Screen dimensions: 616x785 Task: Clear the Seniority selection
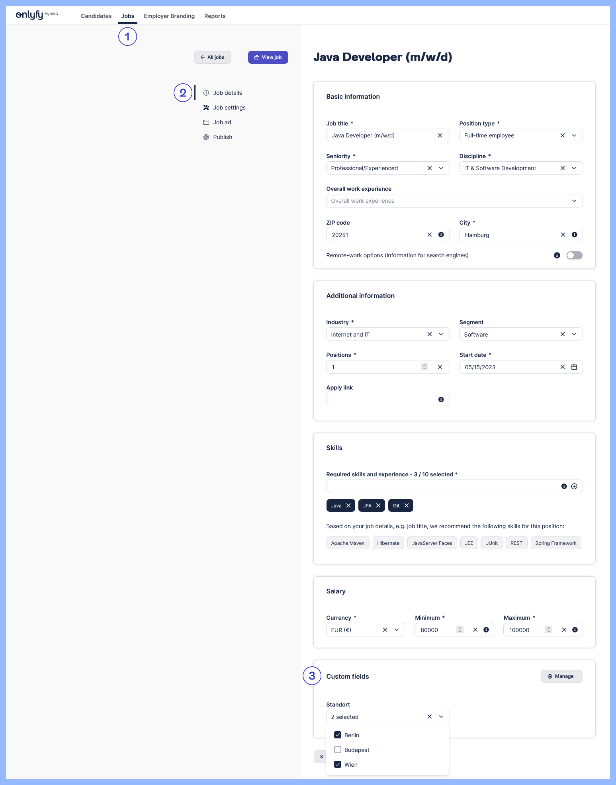coord(430,168)
